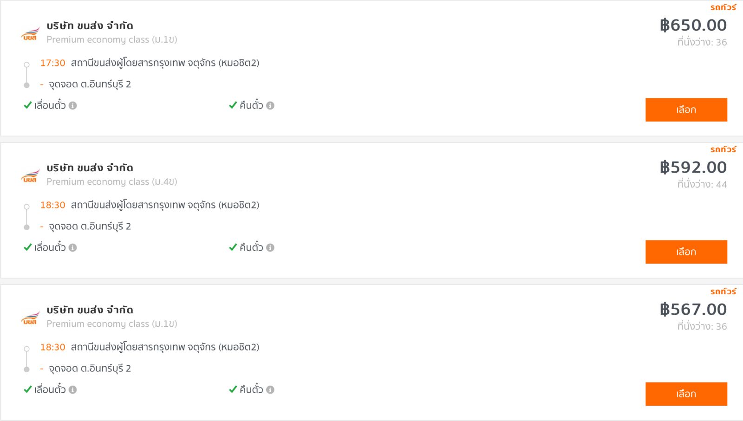Viewport: 743px width, 421px height.
Task: Open info icon beside คืนตั๋ว on ฿567 trip
Action: point(270,389)
